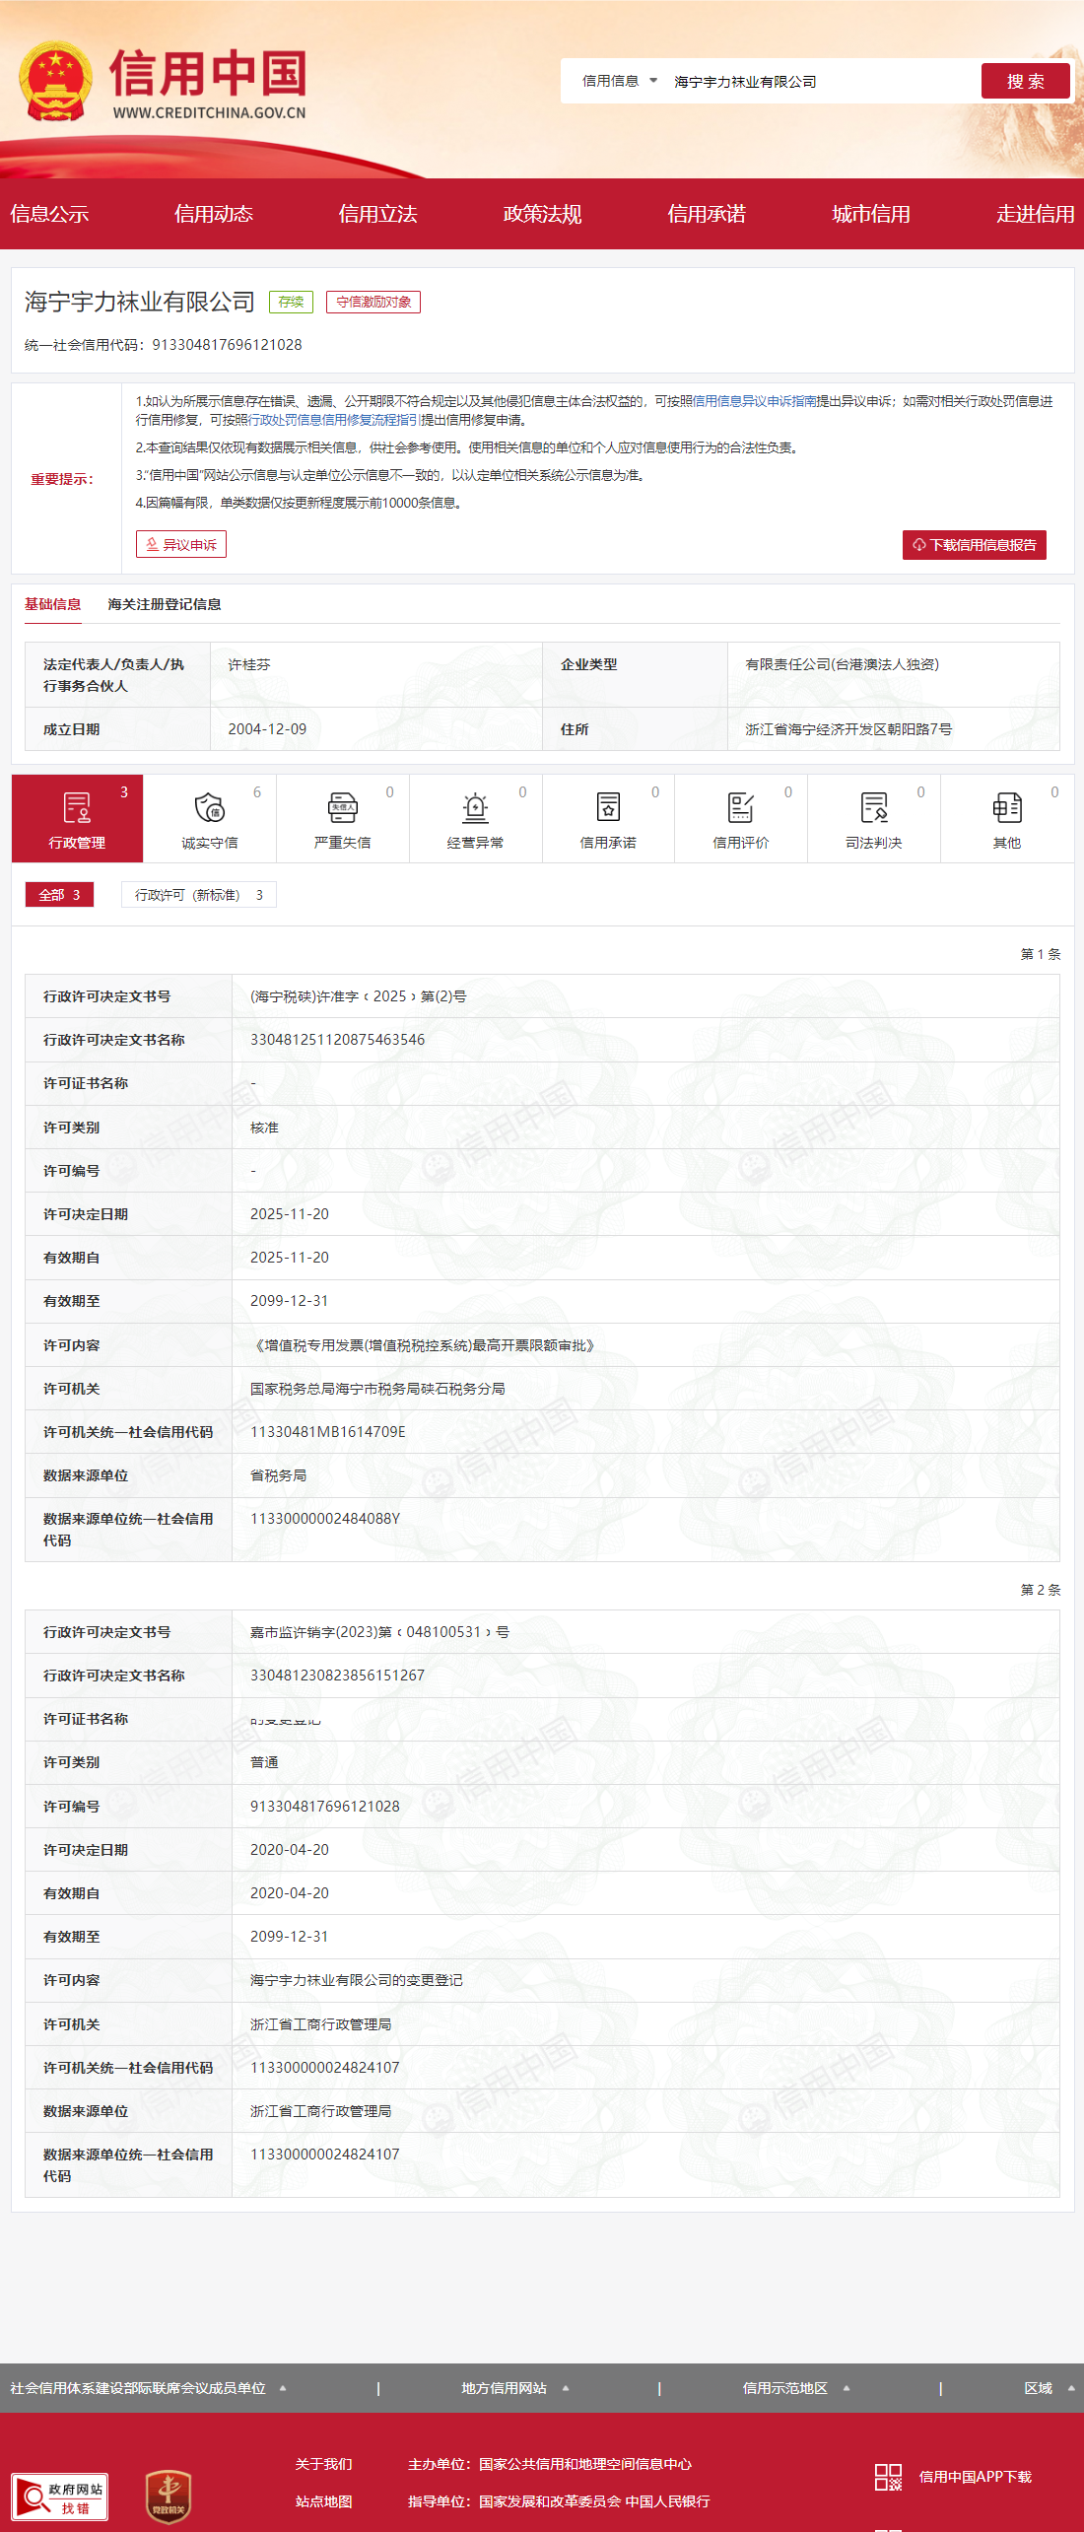Click the document number (海宁税硖)许准字 2025 第(2)号
This screenshot has width=1084, height=2532.
(359, 996)
